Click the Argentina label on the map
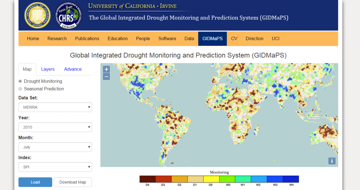 coord(167,147)
